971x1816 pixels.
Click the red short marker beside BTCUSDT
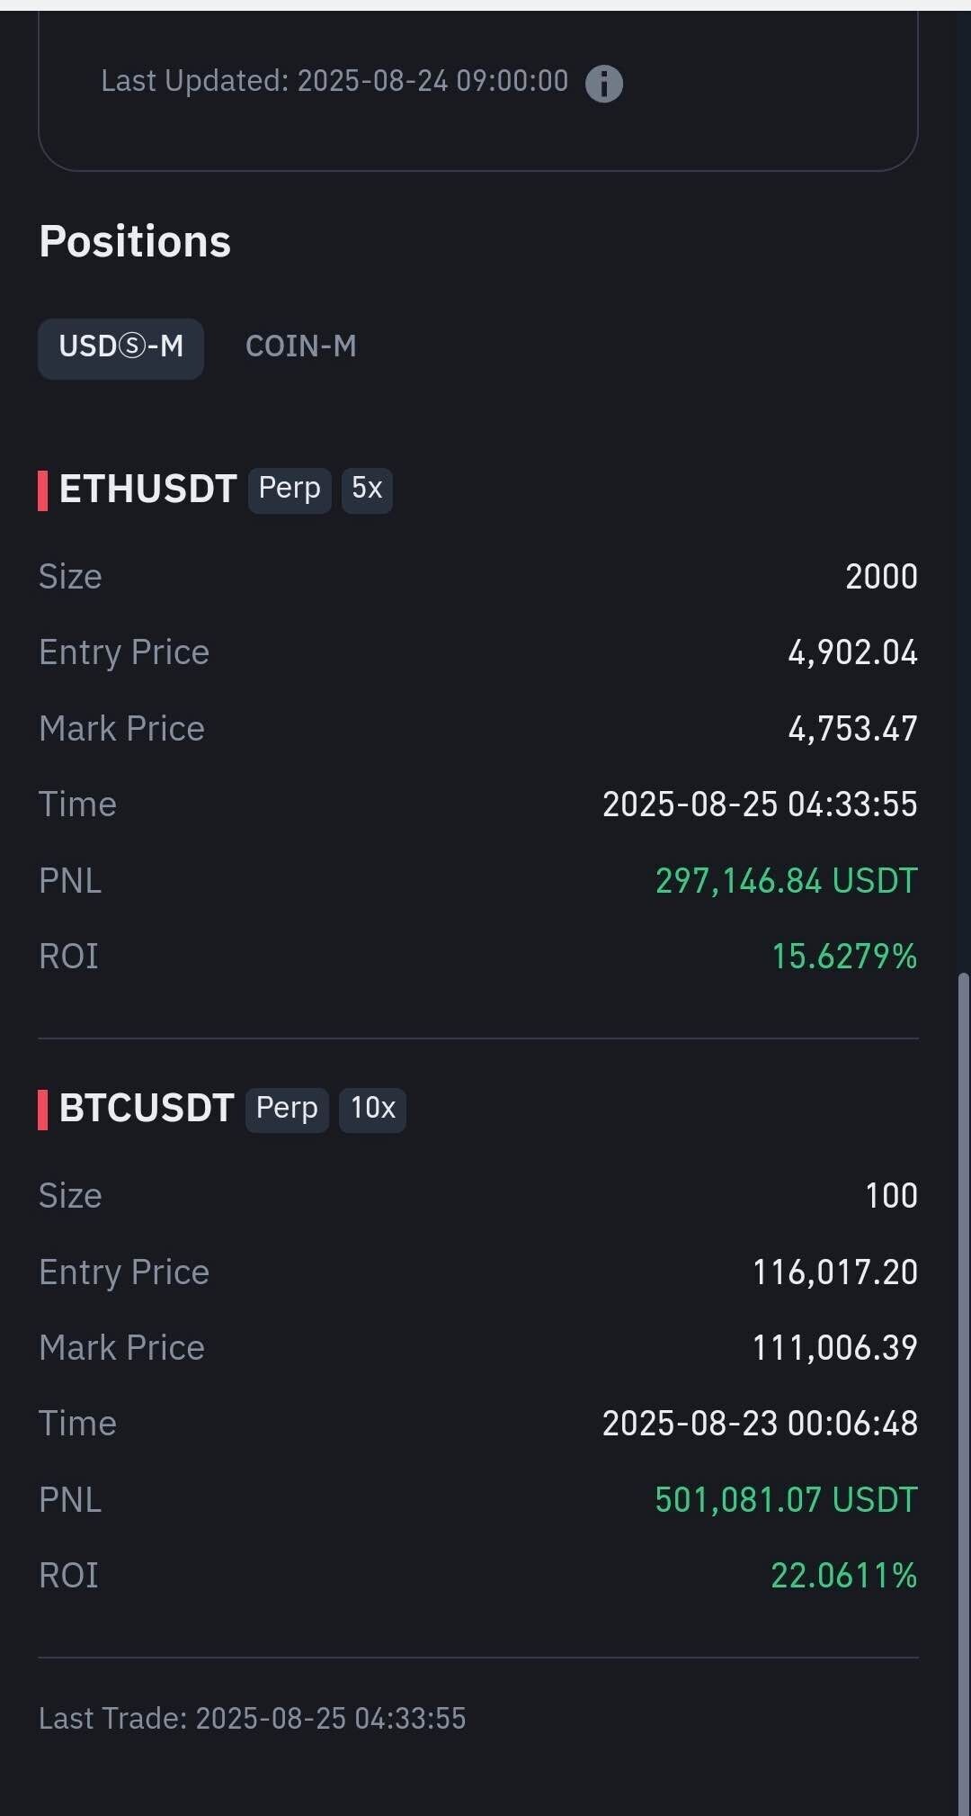tap(42, 1110)
